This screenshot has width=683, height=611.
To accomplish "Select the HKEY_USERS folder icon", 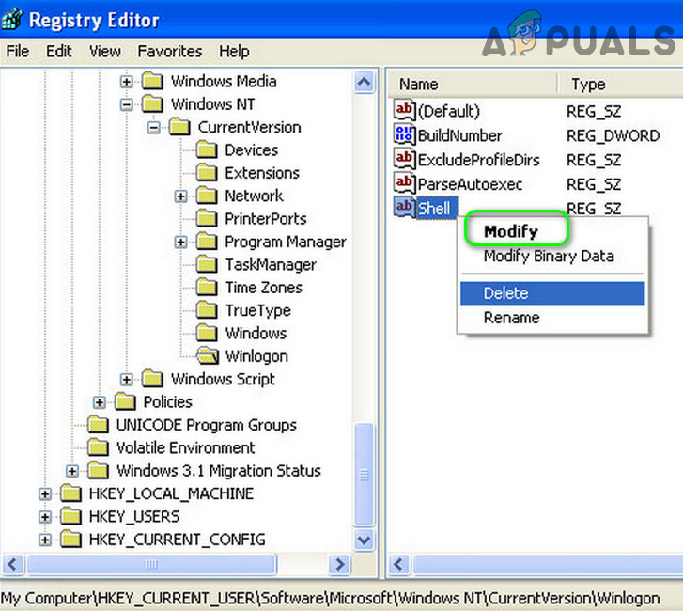I will click(x=71, y=516).
